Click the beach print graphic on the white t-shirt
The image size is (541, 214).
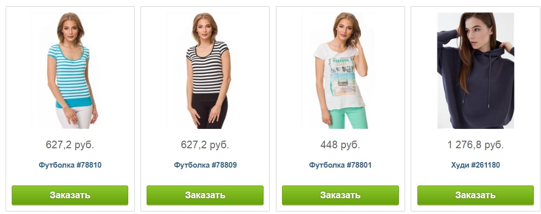pyautogui.click(x=342, y=77)
